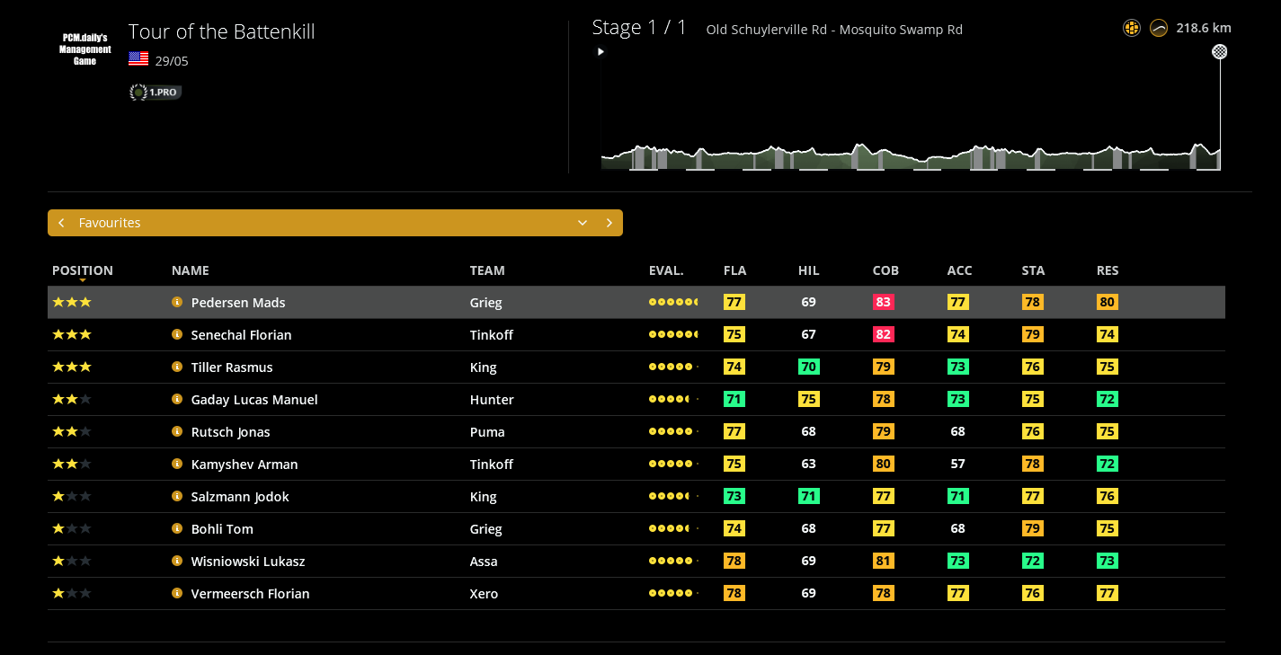The width and height of the screenshot is (1281, 655).
Task: Select the stage profile elevation icon
Action: [x=1158, y=28]
